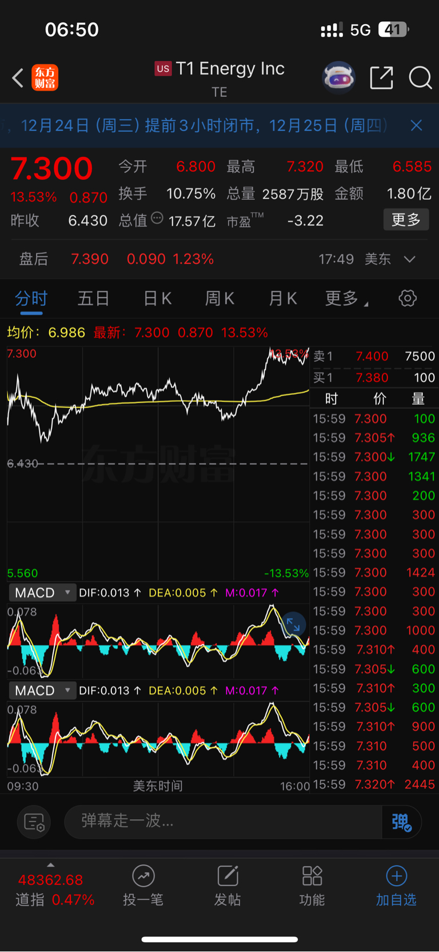This screenshot has width=439, height=952.
Task: Tap the 15:59 7.320 2445 trade row
Action: (374, 785)
